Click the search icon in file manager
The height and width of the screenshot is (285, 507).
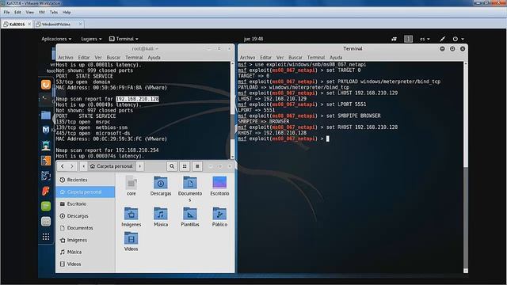pyautogui.click(x=172, y=166)
